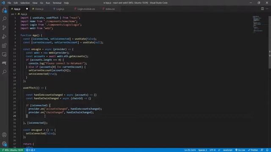Click the src breadcrumb segment

[x=13, y=14]
